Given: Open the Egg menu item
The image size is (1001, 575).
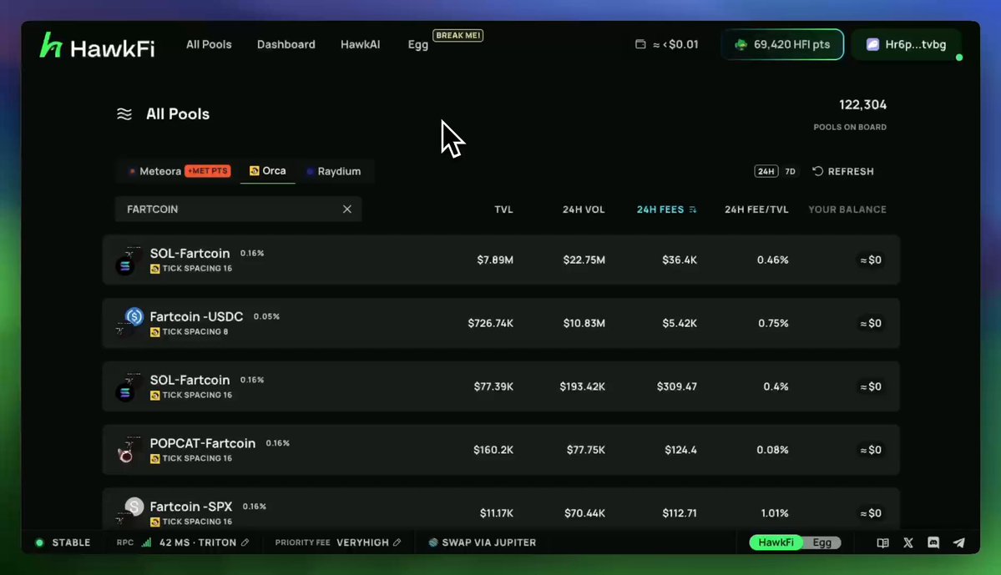Looking at the screenshot, I should (418, 45).
